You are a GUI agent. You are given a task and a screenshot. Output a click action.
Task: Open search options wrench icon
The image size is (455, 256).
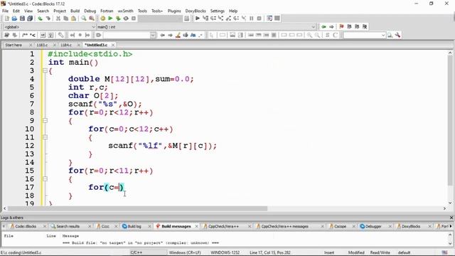398,35
